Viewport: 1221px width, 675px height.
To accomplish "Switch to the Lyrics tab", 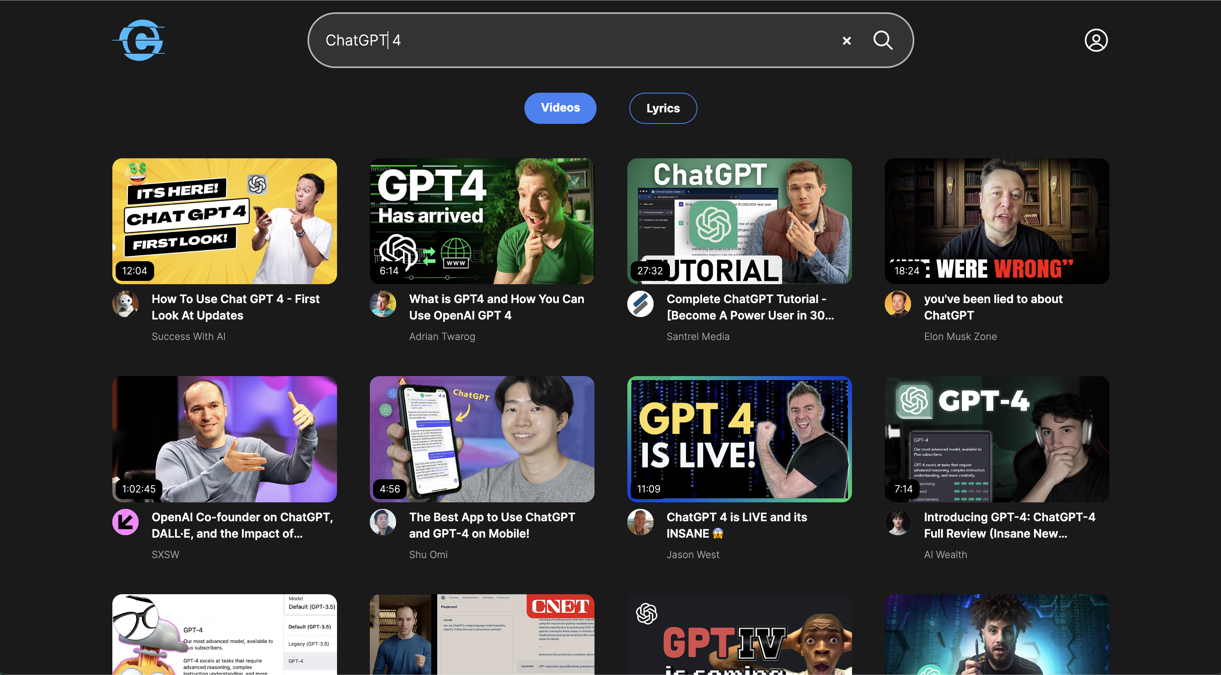I will tap(663, 108).
